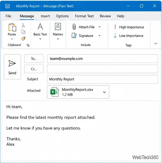Expand the Basic Text dropdown arrow
This screenshot has width=162, height=163.
[x=40, y=39]
